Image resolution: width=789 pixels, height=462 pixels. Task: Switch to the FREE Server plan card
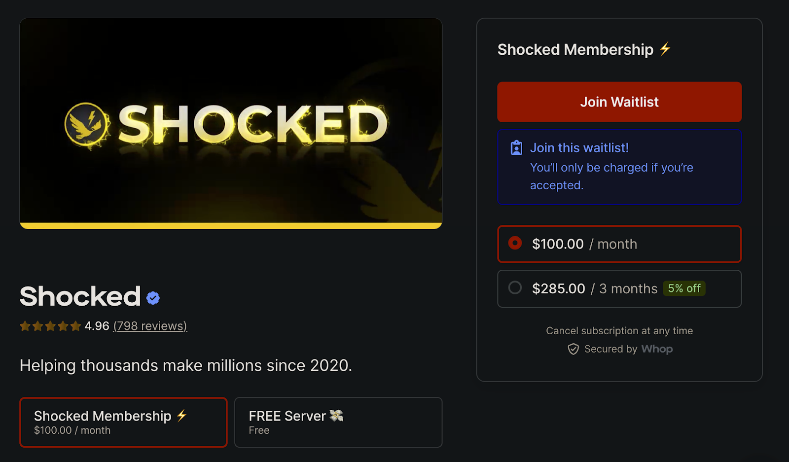[338, 422]
